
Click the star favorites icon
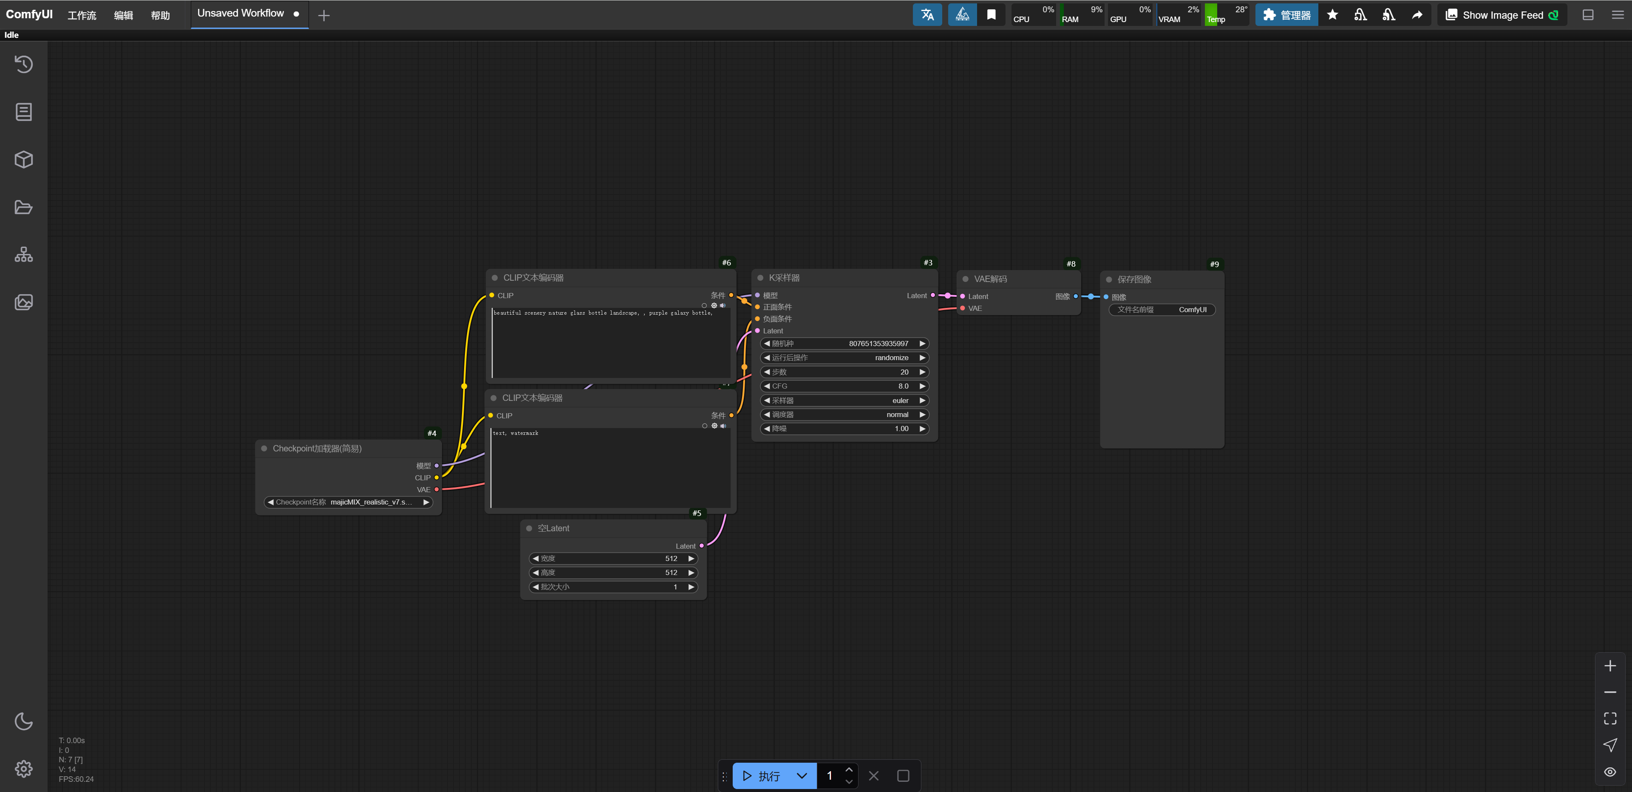(x=1332, y=14)
